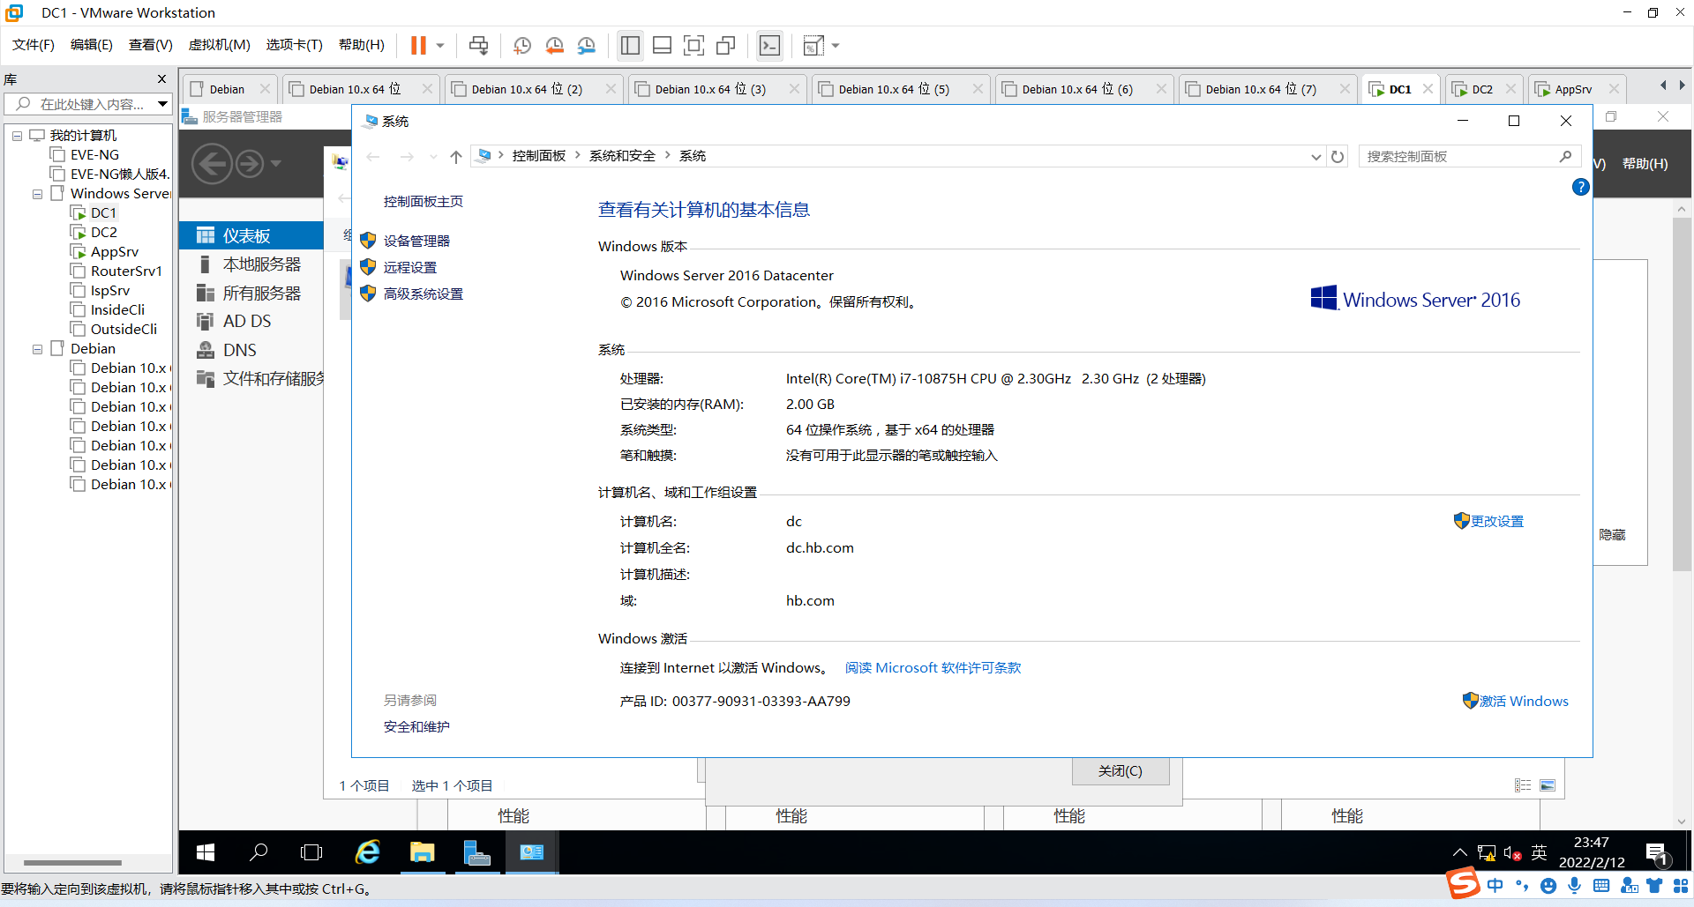
Task: Click the 更改设置 link
Action: (x=1496, y=521)
